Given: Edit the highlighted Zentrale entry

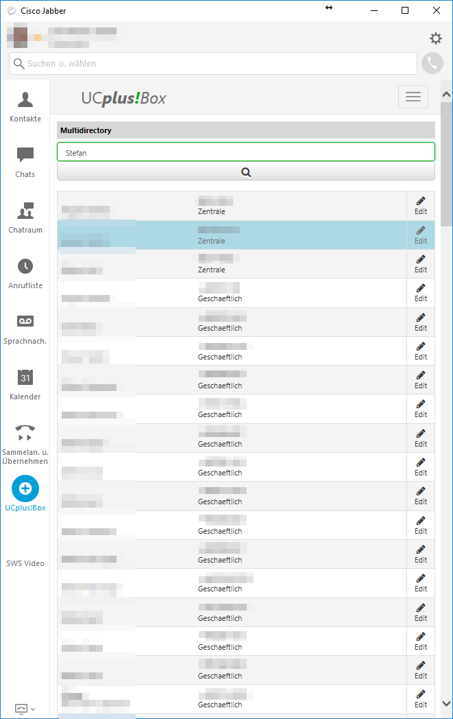Looking at the screenshot, I should (421, 235).
